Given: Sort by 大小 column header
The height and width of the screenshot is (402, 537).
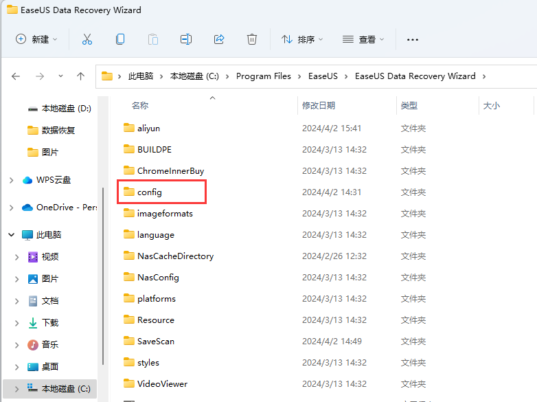Looking at the screenshot, I should [491, 106].
